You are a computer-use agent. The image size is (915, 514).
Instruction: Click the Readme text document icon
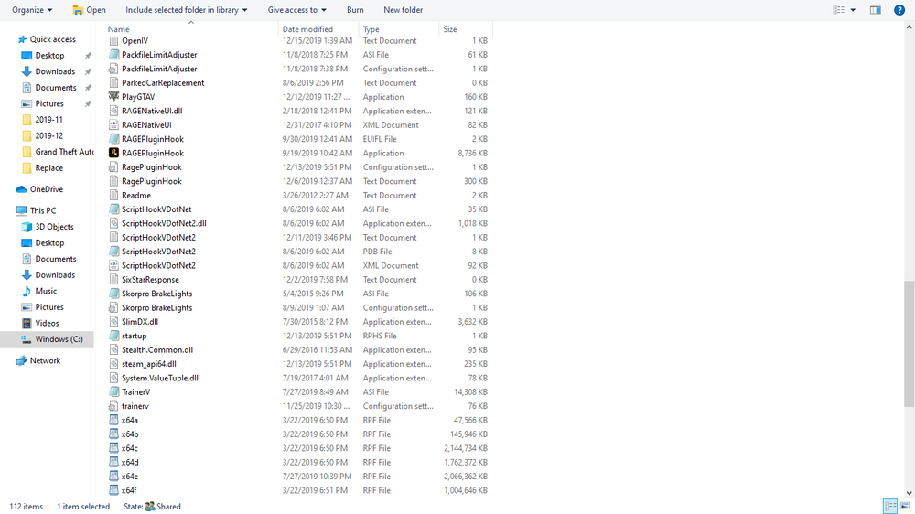pos(113,195)
